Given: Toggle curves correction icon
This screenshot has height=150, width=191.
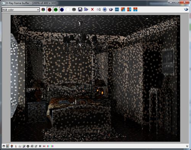Looking at the screenshot, I should pyautogui.click(x=24, y=146).
